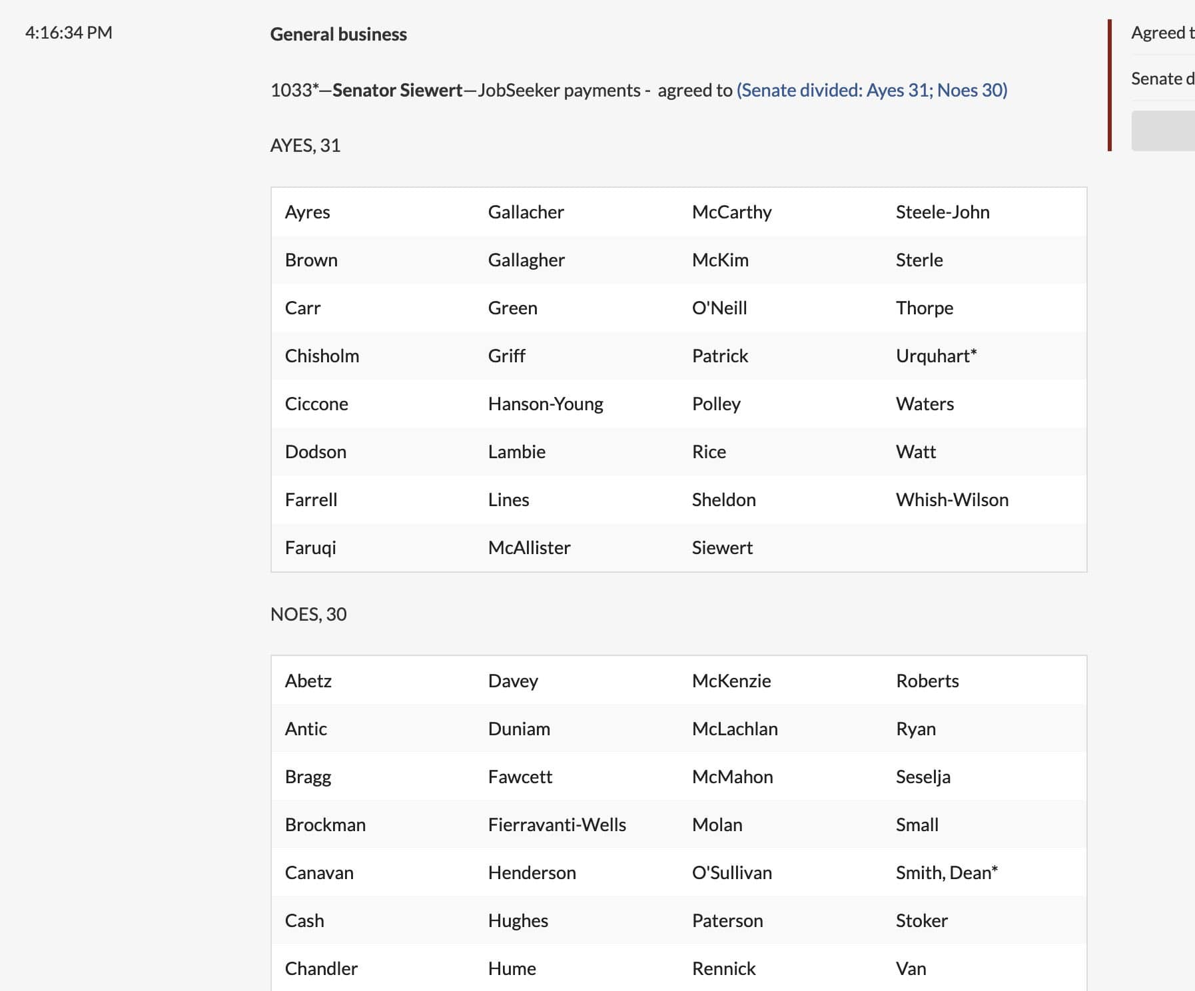Select the Small cell
The width and height of the screenshot is (1195, 991).
(x=985, y=825)
